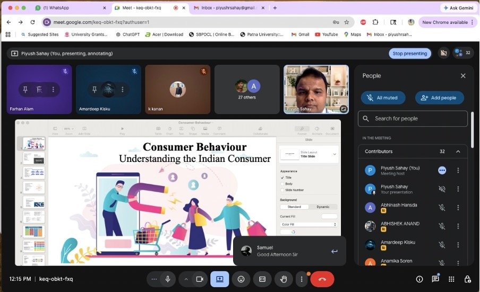The image size is (480, 292).
Task: Pin Farhan Alam's tile
Action: click(x=25, y=89)
